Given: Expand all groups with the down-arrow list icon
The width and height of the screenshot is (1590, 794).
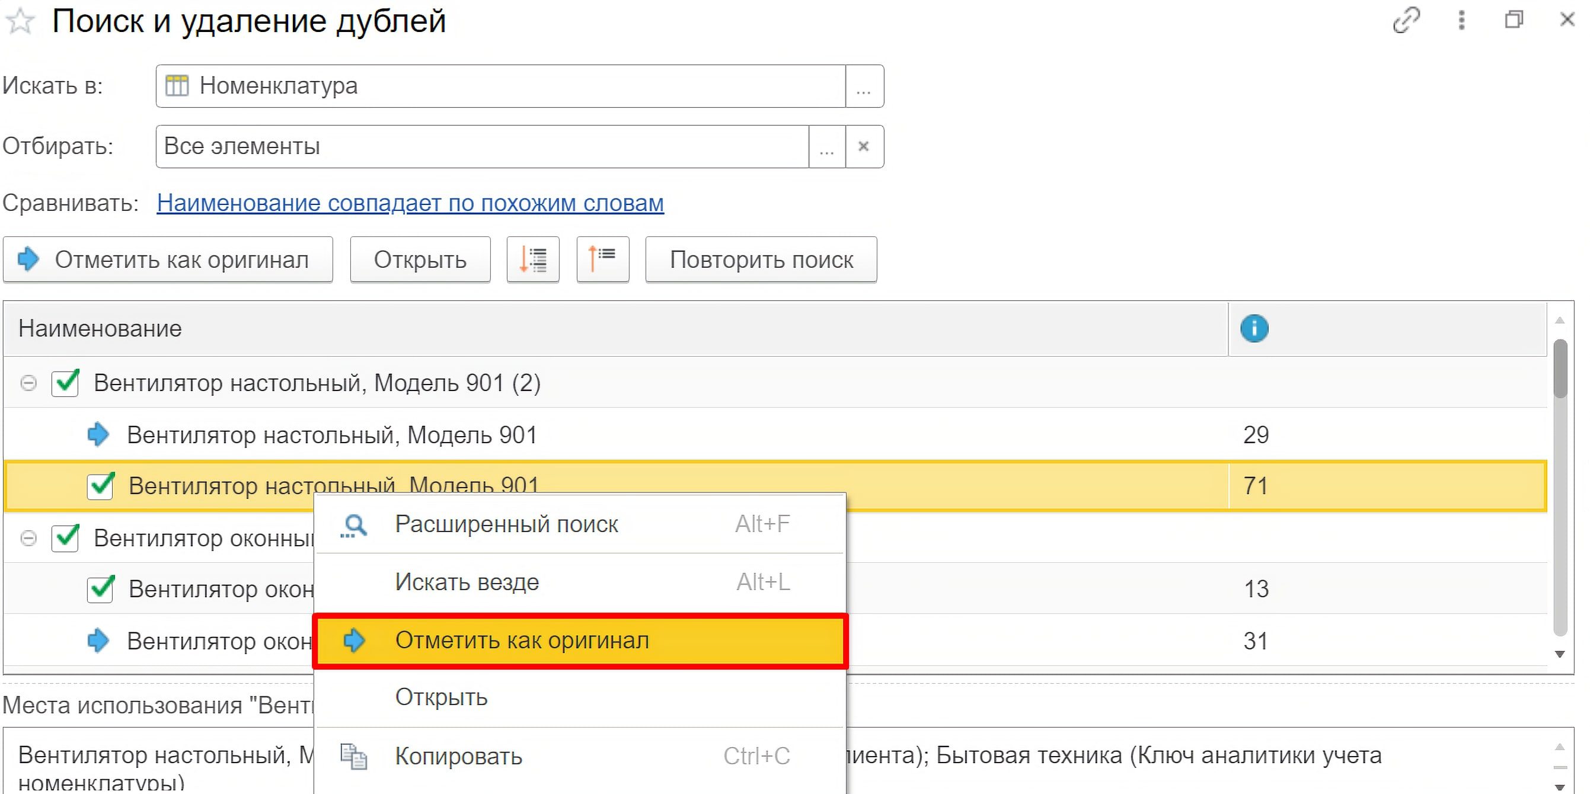Looking at the screenshot, I should (533, 260).
